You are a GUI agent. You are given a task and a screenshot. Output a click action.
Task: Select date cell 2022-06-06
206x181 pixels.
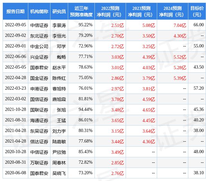point(15,57)
